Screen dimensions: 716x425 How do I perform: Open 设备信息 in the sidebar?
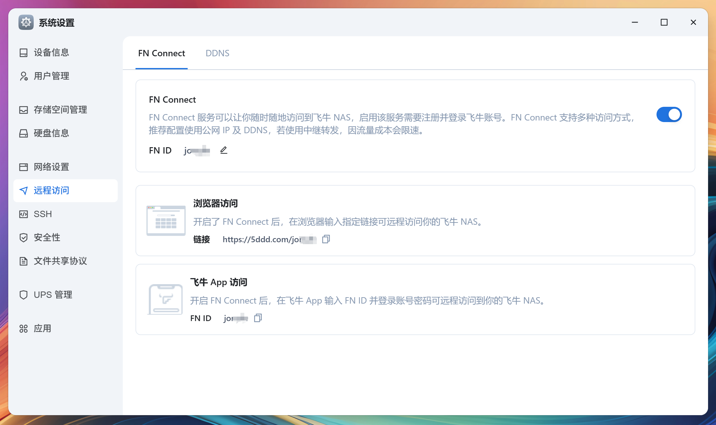coord(51,52)
